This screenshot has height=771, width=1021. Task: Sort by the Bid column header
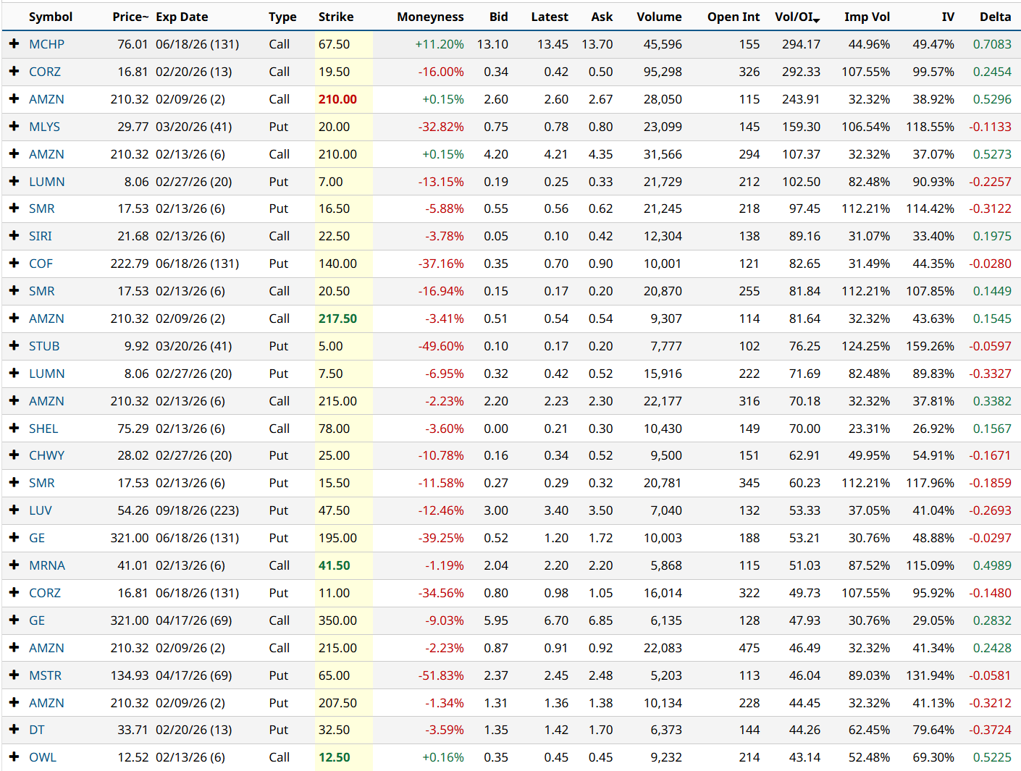[x=499, y=17]
